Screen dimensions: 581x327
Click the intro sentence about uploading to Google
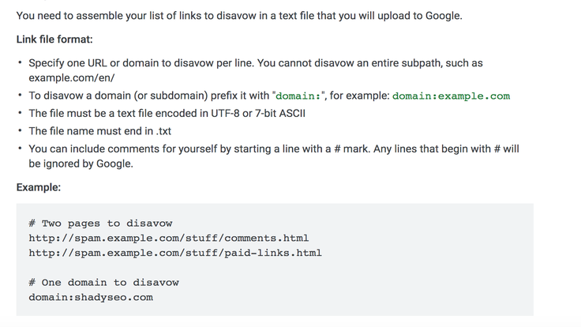(239, 16)
